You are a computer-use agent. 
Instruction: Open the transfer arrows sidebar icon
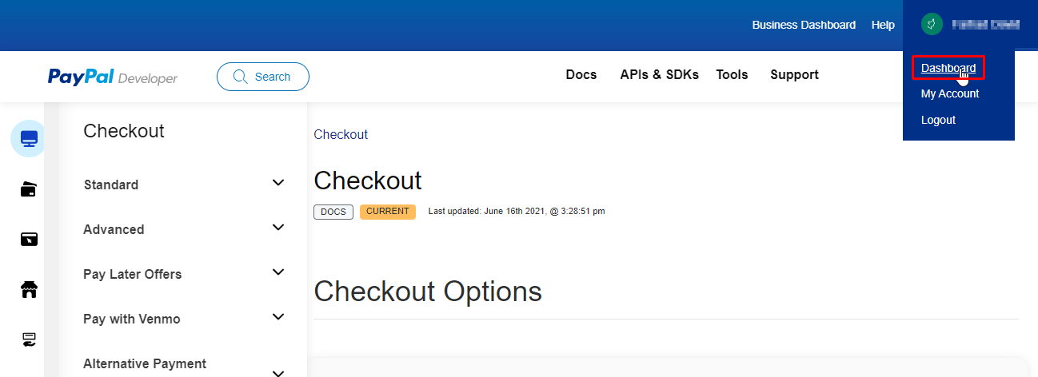click(29, 340)
